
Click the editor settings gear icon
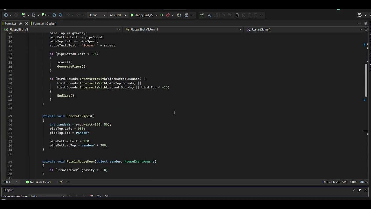pos(366,24)
